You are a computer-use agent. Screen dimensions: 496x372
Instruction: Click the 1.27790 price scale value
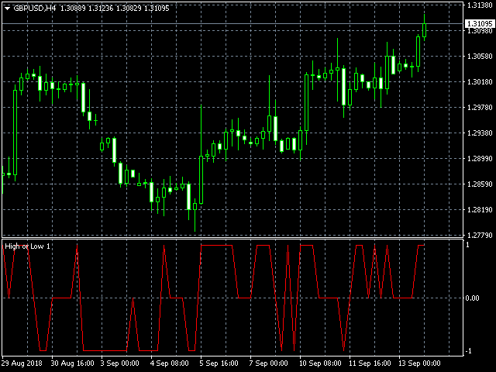480,236
